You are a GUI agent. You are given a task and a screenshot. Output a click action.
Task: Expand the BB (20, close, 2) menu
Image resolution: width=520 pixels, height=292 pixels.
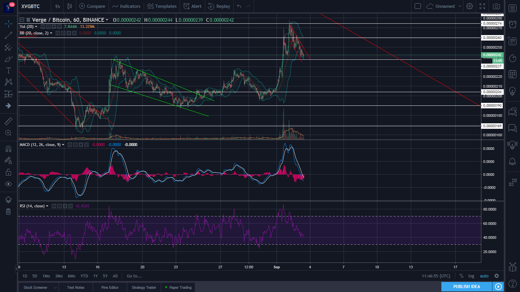(51, 33)
